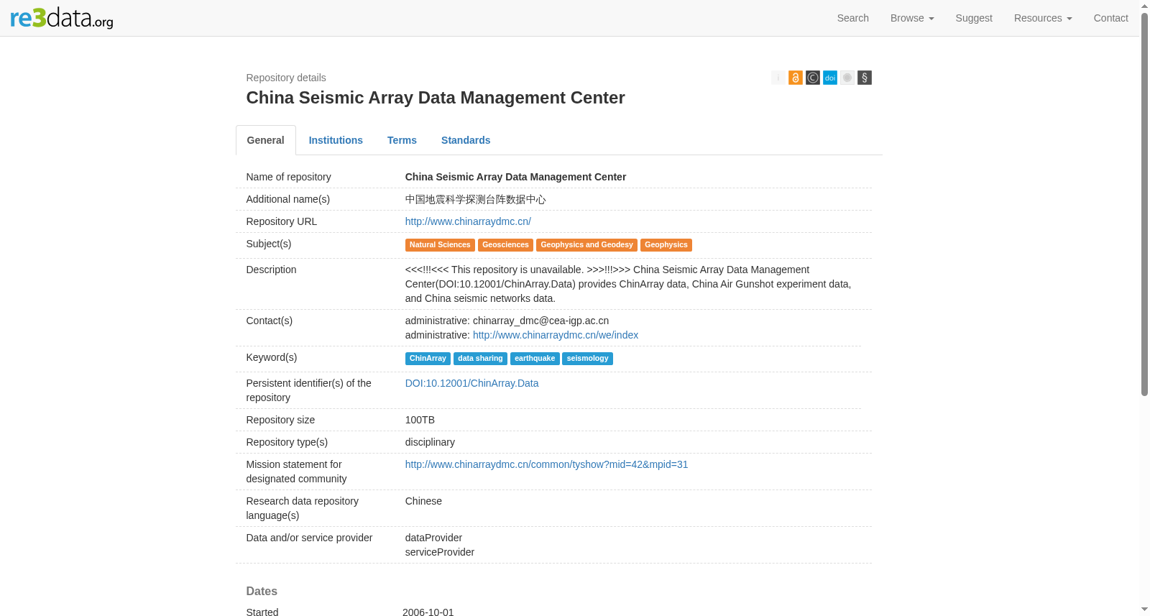Click the ChinArray keyword tag
This screenshot has width=1150, height=616.
coord(428,359)
